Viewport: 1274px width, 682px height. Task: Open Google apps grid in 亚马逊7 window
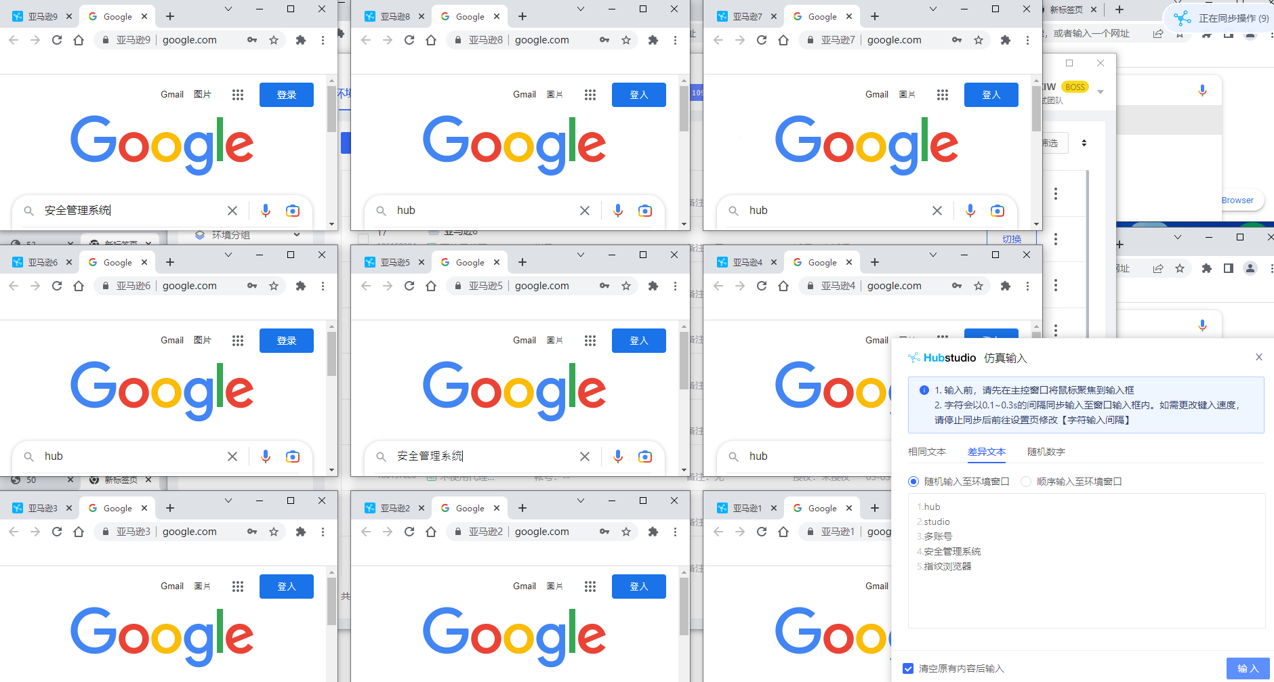pos(943,95)
